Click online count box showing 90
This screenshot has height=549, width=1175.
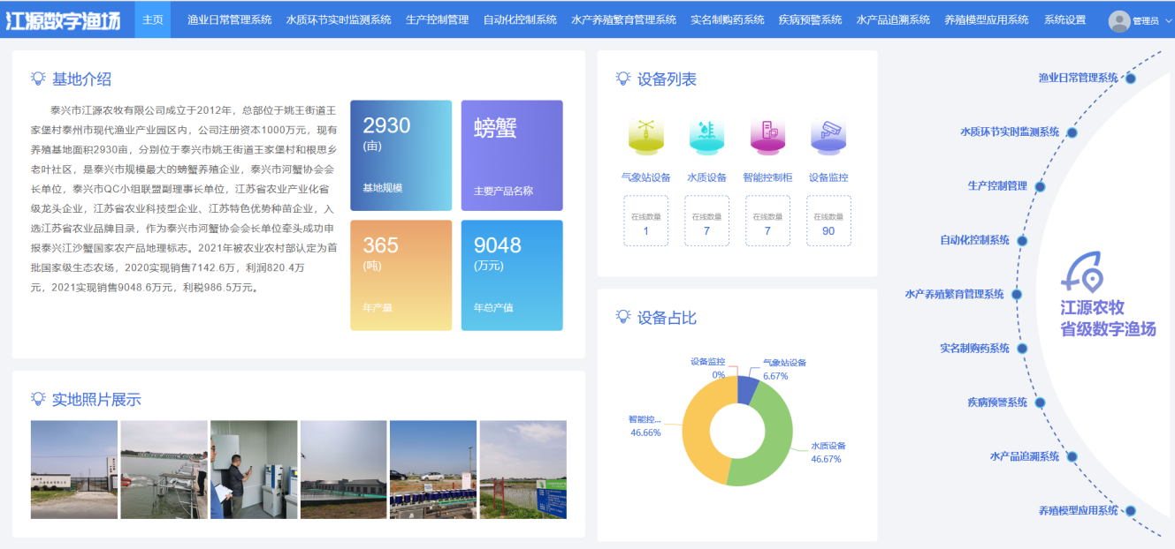pyautogui.click(x=828, y=221)
